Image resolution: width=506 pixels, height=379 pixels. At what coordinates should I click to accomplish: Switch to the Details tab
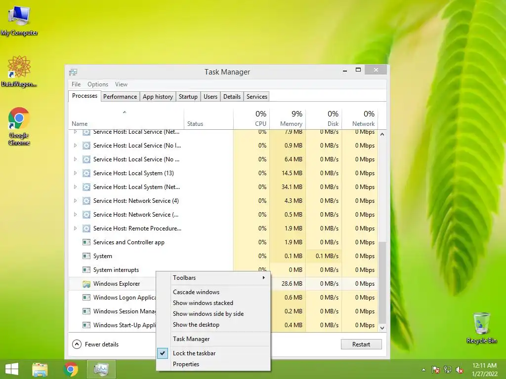click(232, 97)
